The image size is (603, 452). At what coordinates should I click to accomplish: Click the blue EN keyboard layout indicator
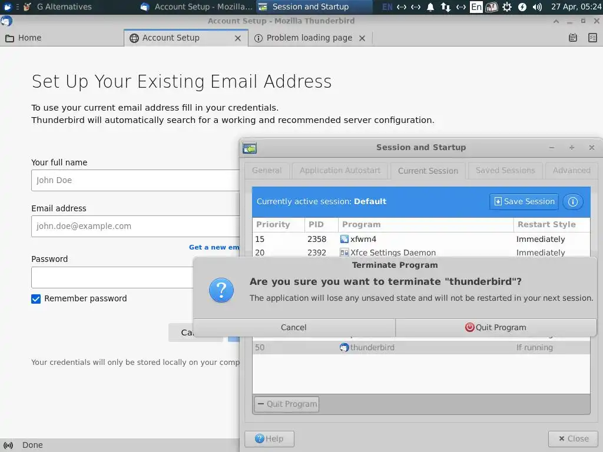(x=387, y=7)
